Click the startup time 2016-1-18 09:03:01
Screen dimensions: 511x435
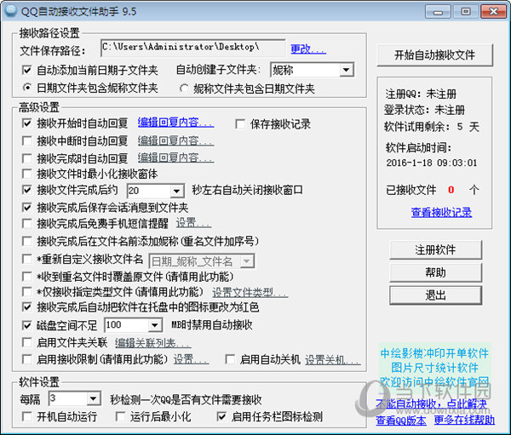pyautogui.click(x=432, y=163)
